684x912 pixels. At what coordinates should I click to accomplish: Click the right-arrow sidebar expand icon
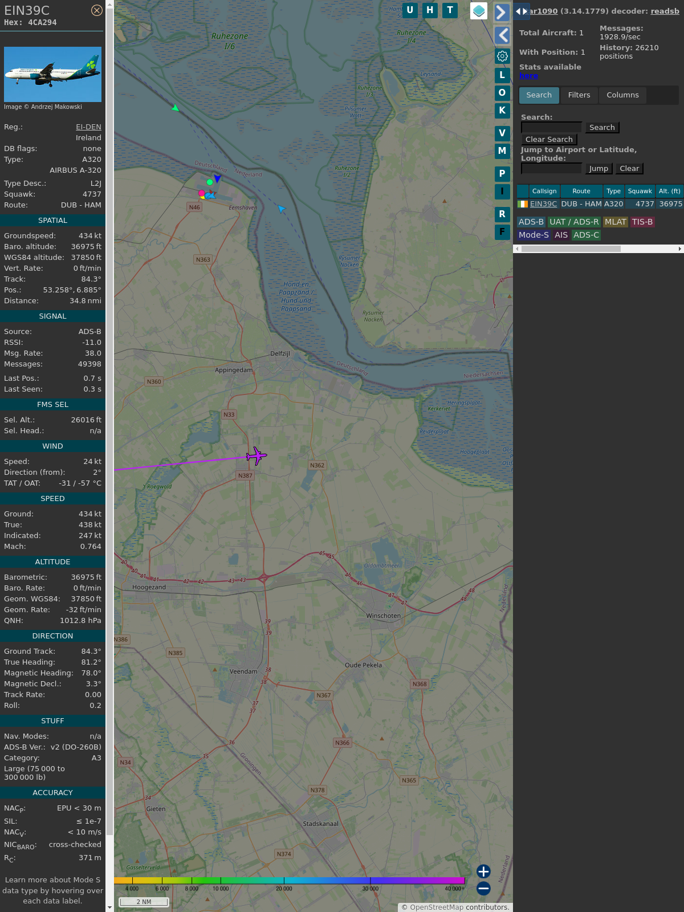coord(502,12)
